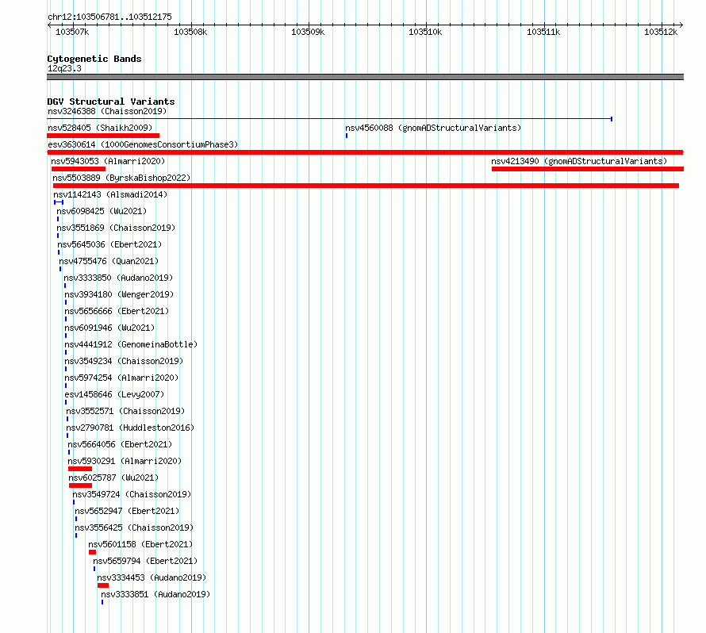Click the 12q23.3 band label

[x=64, y=68]
